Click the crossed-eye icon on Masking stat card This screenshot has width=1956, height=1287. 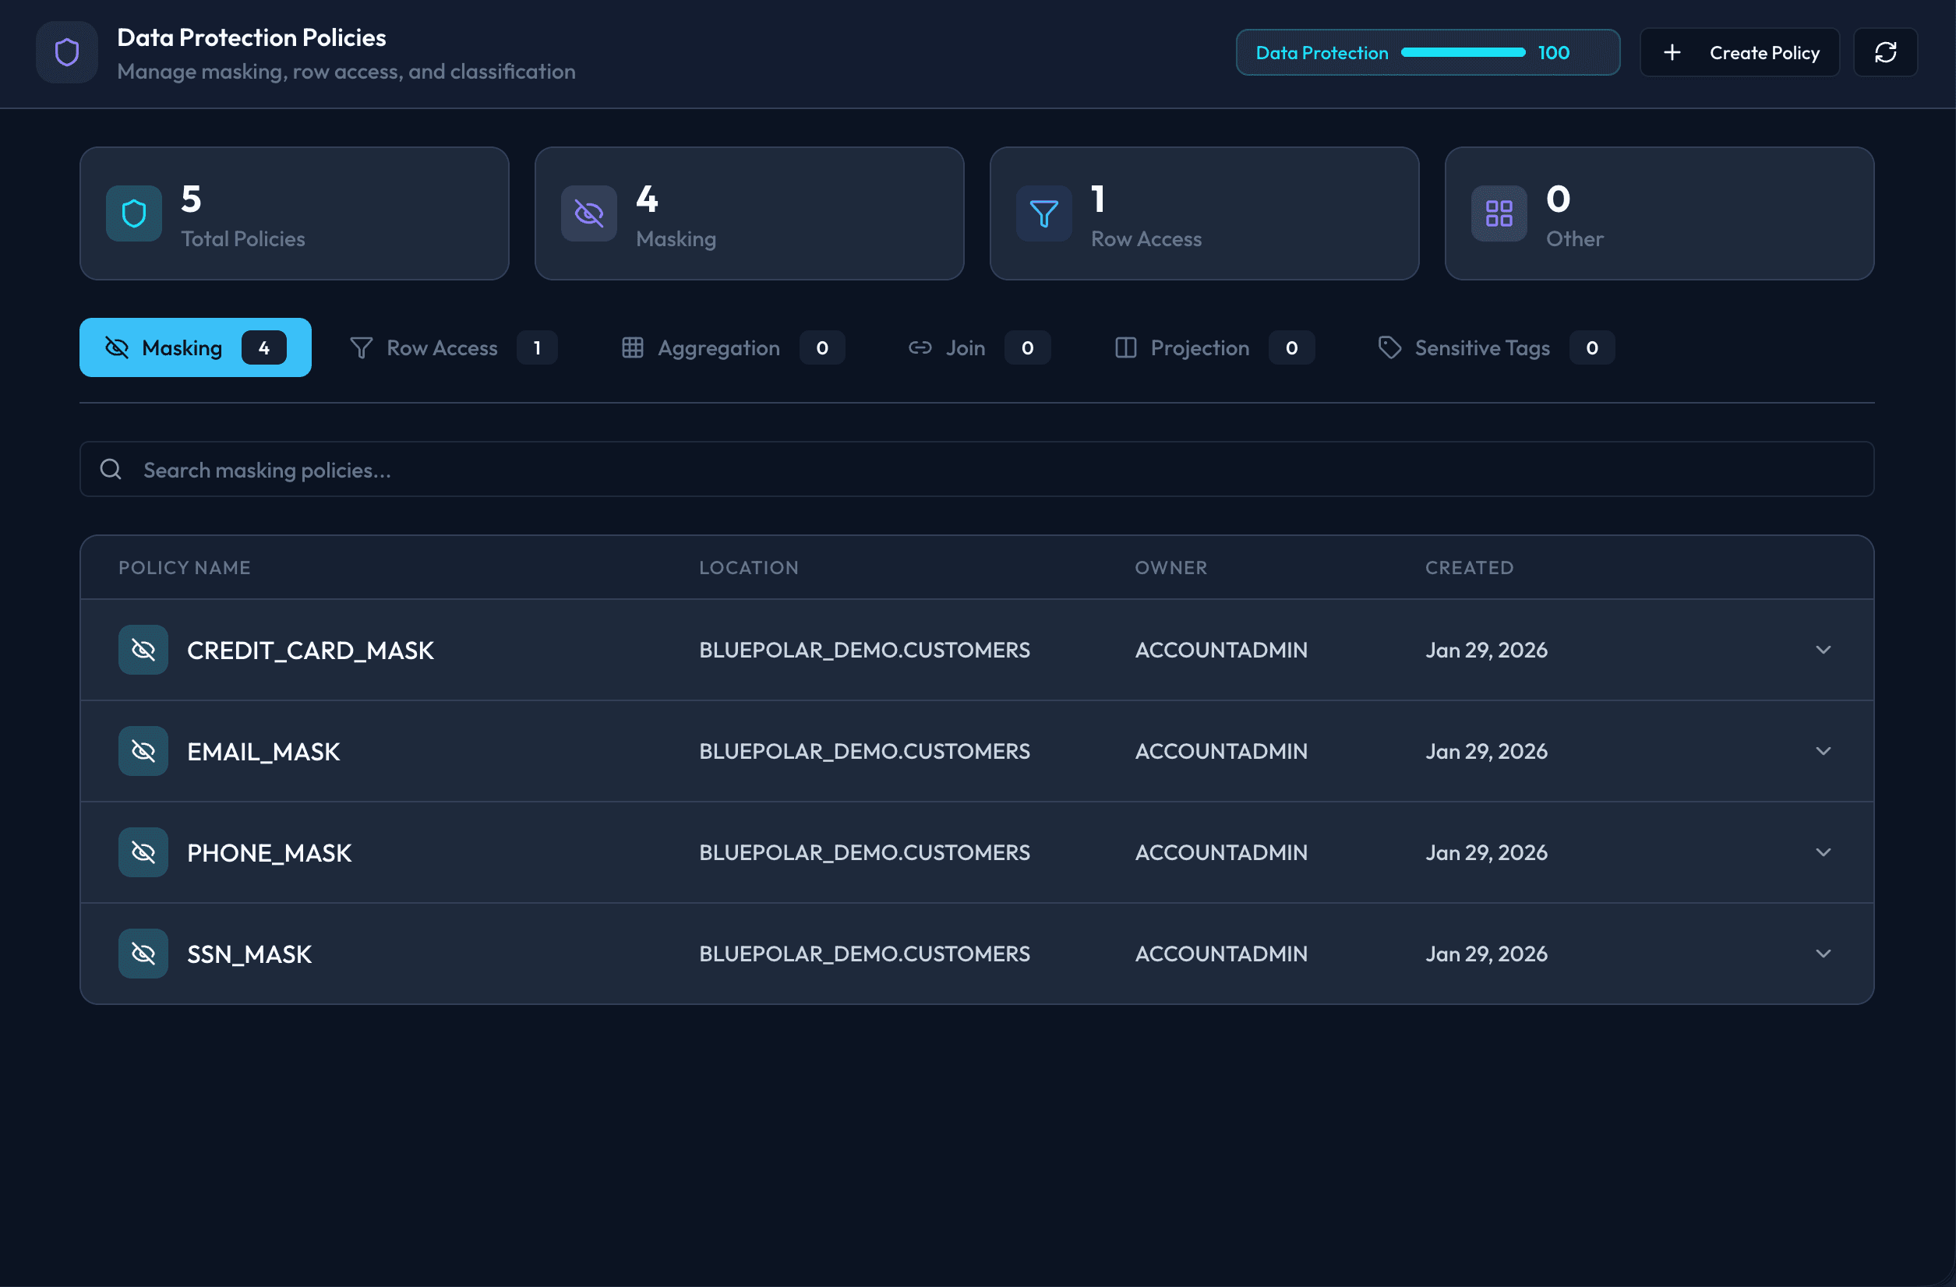click(588, 213)
